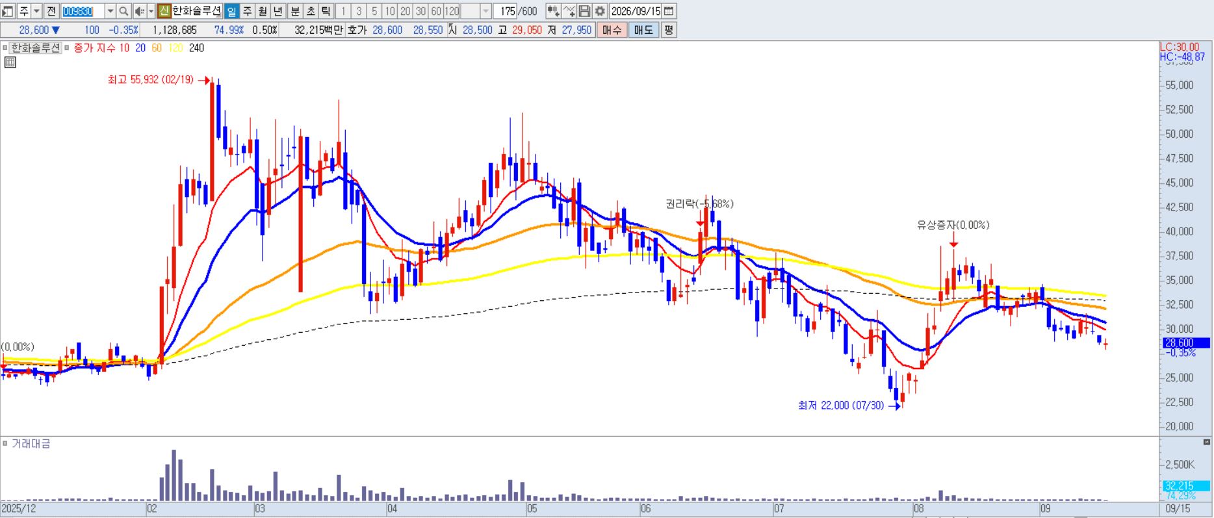Switch to 틱 tick period
Viewport: 1214px width, 518px height.
point(326,11)
